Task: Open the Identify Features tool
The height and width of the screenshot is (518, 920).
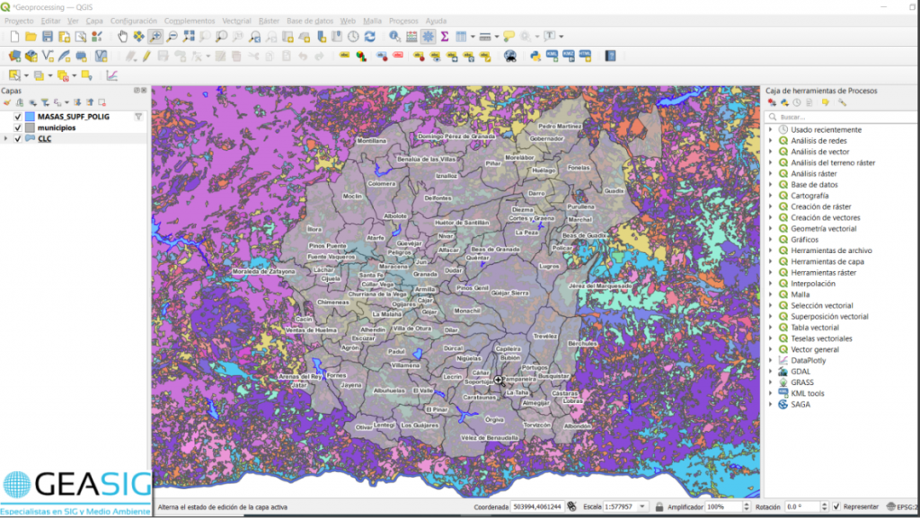Action: click(x=394, y=37)
